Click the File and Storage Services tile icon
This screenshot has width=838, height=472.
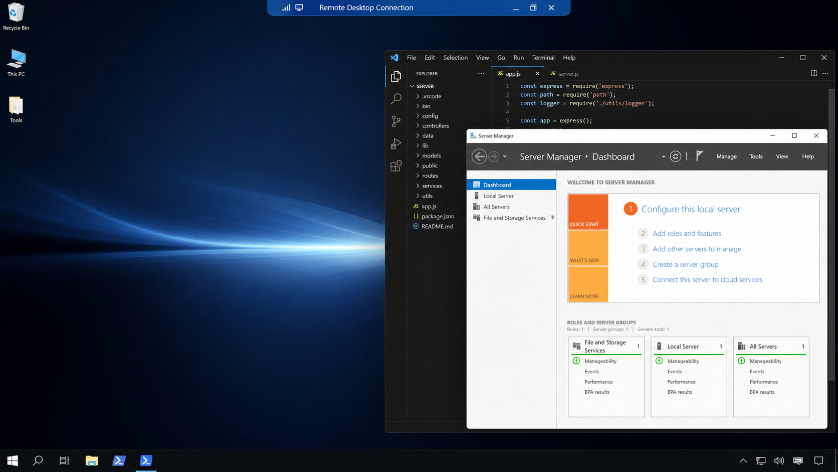click(577, 346)
